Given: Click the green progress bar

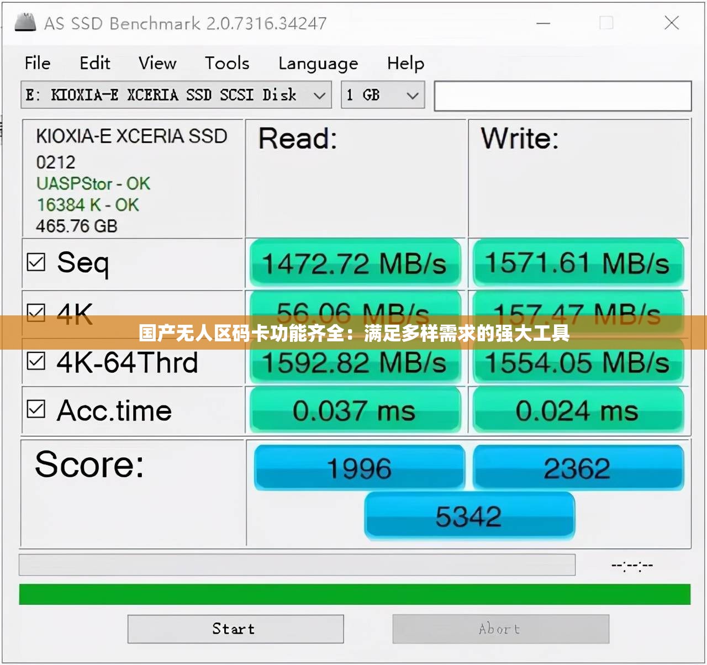Looking at the screenshot, I should (x=355, y=594).
